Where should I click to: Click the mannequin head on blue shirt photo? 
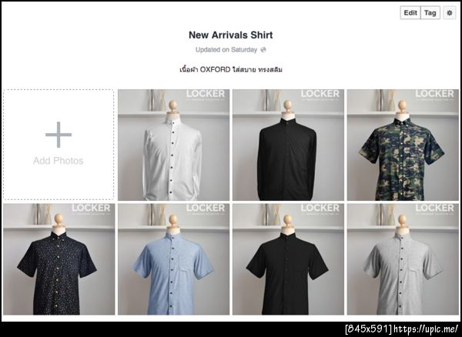(173, 220)
